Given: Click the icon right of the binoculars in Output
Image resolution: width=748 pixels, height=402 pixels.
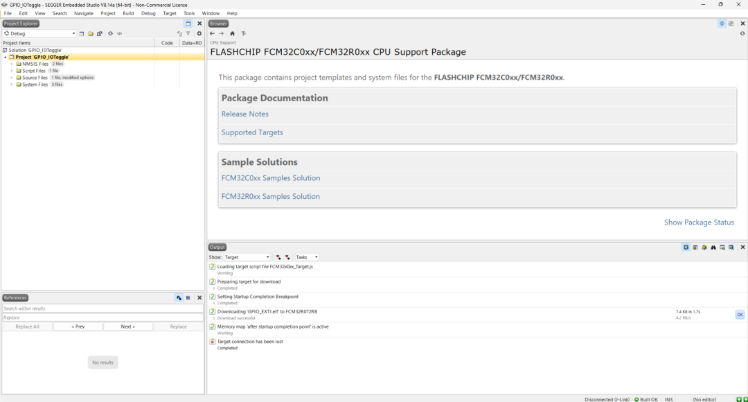Looking at the screenshot, I should click(x=722, y=247).
